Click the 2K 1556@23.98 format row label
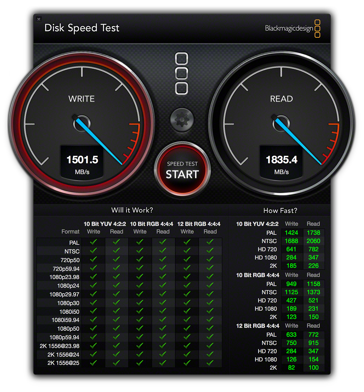 pyautogui.click(x=59, y=346)
